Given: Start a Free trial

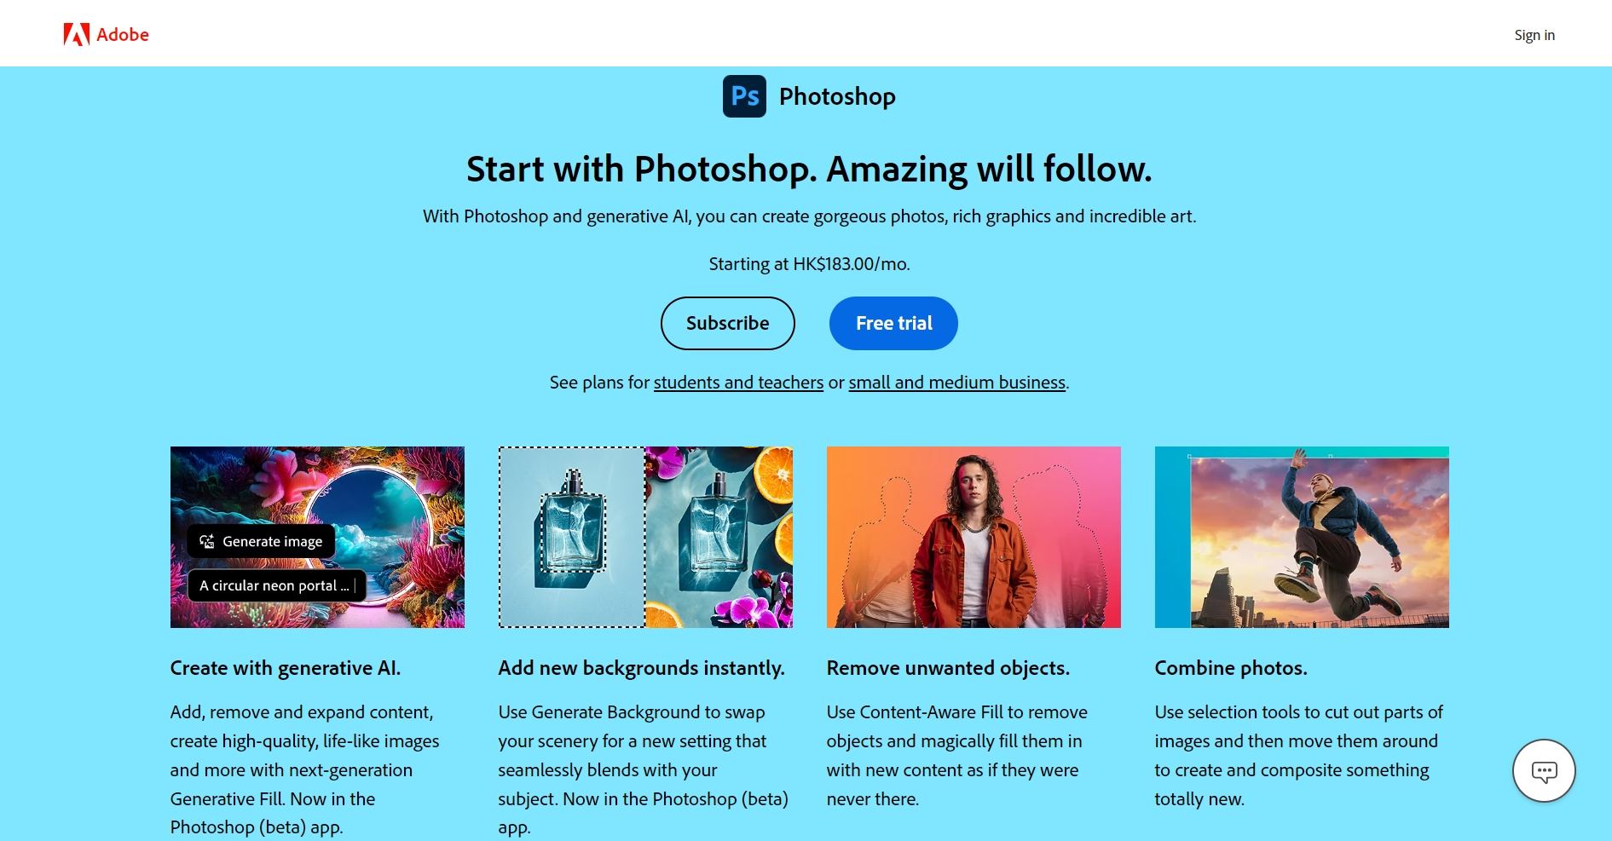Looking at the screenshot, I should pos(893,323).
